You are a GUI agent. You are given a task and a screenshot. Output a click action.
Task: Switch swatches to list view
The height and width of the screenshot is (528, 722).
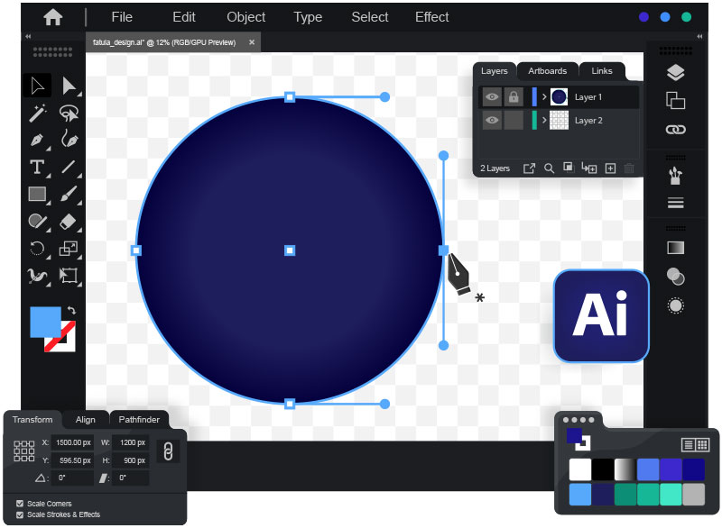(689, 444)
